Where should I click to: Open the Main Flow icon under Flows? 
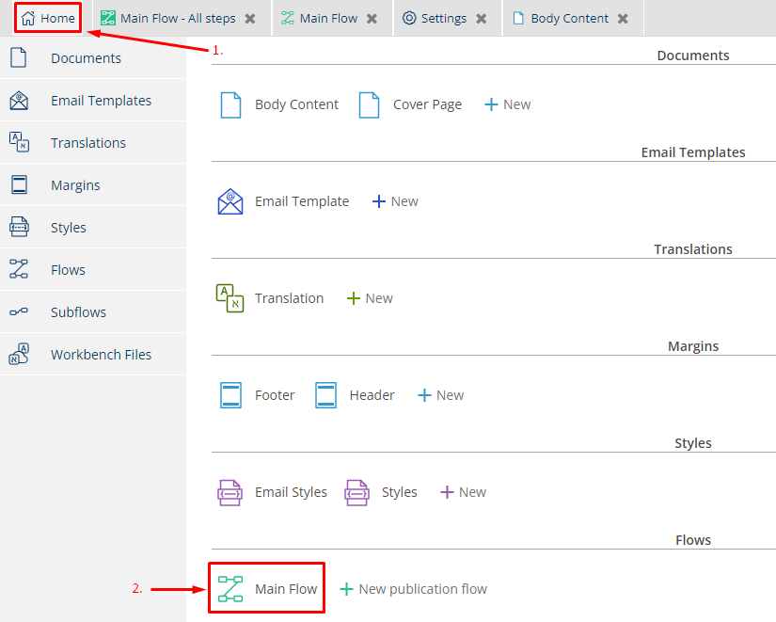[x=230, y=589]
